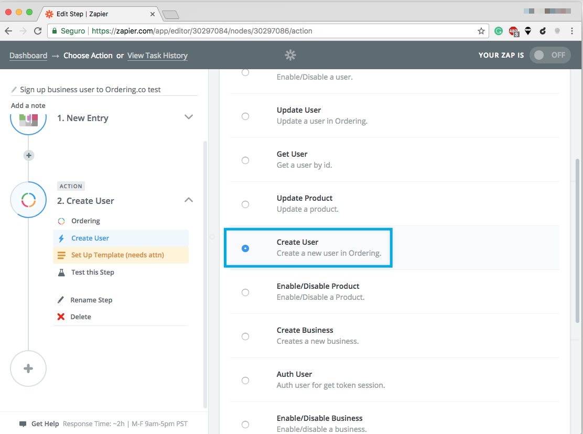Click the right panel vertical scrollbar

pos(577,241)
